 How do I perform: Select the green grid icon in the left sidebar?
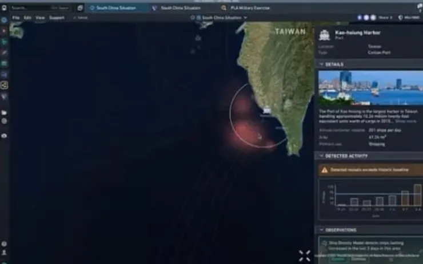[4, 63]
